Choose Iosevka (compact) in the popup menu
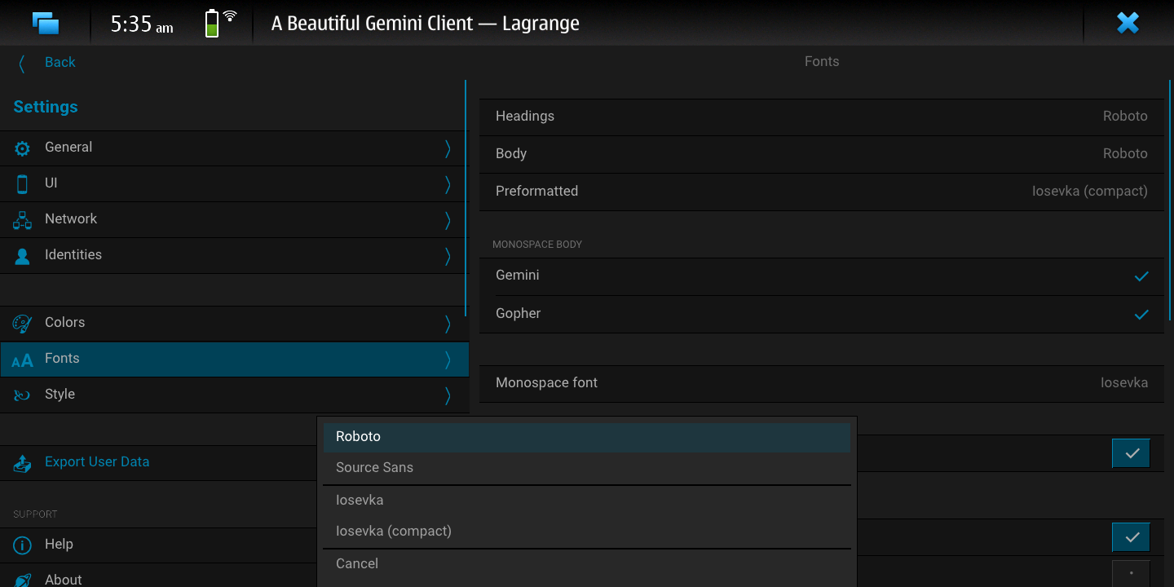The width and height of the screenshot is (1174, 587). point(393,532)
